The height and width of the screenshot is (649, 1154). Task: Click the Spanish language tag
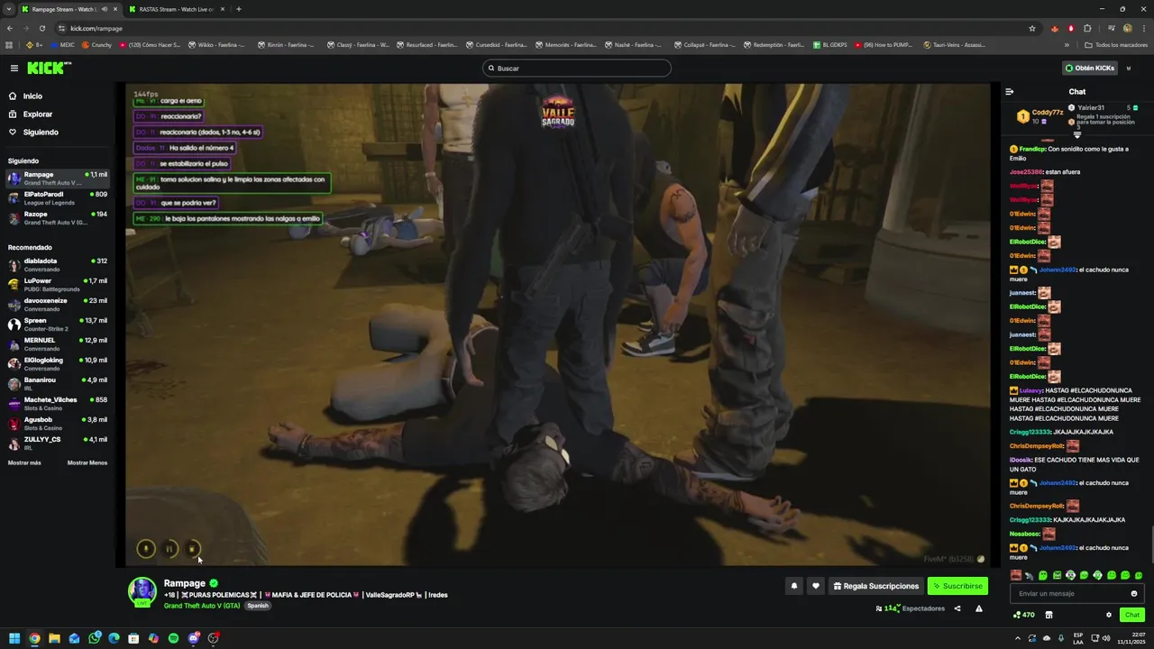coord(258,606)
